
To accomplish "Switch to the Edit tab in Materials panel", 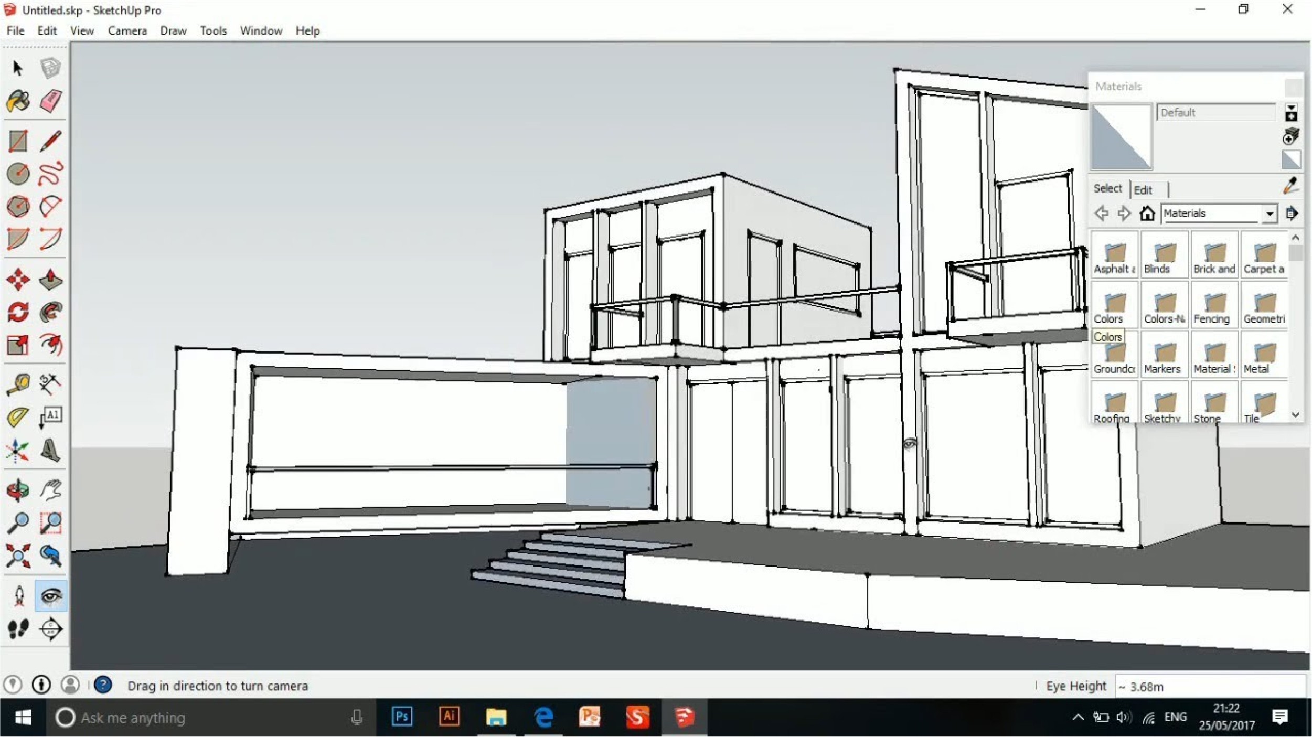I will [1144, 189].
